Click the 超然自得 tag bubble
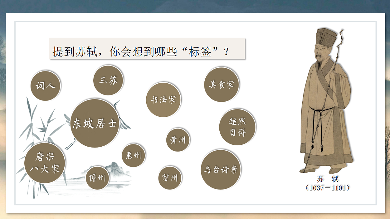Screen dimensions: 390x219 pos(237,126)
